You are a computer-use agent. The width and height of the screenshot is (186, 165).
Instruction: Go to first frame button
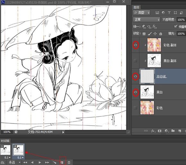(25, 162)
